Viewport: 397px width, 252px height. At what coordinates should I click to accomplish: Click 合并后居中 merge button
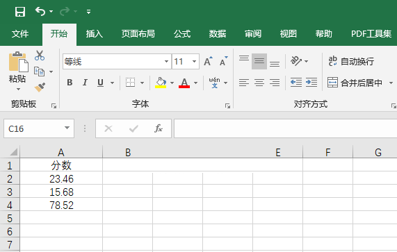(x=355, y=83)
